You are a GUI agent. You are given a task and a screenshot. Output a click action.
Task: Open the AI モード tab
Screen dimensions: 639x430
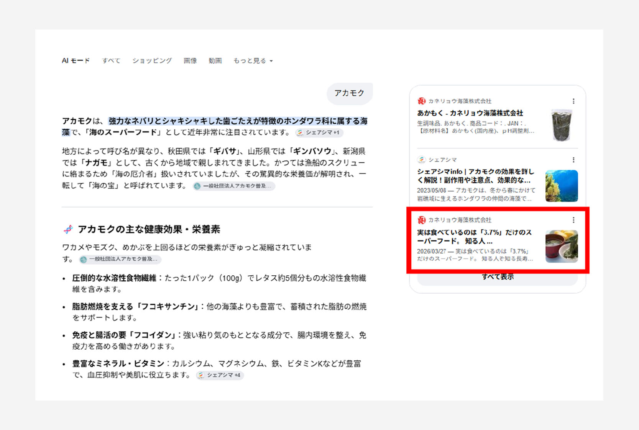76,60
